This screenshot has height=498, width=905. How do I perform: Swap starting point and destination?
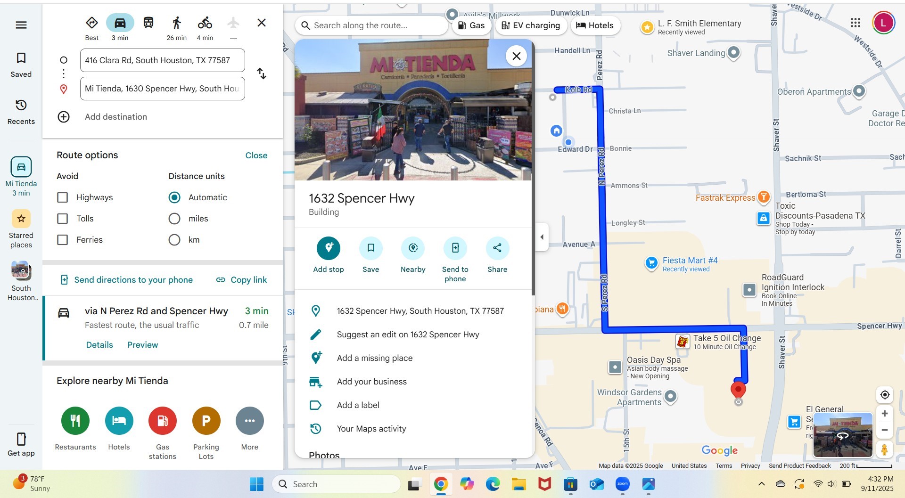pyautogui.click(x=262, y=74)
